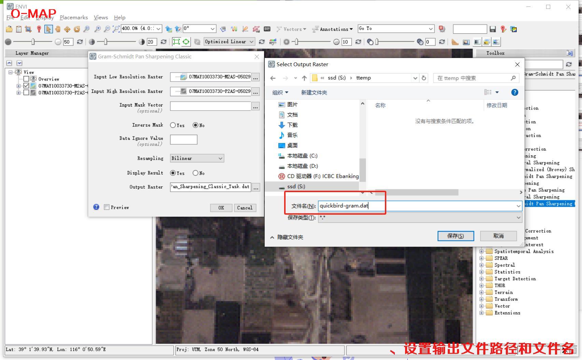This screenshot has height=360, width=582.
Task: Select Yes for Inverse Mask
Action: coord(173,125)
